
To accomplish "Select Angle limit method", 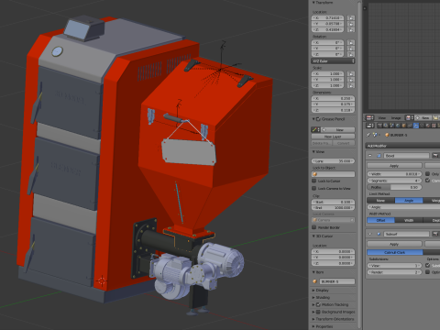I will point(409,201).
